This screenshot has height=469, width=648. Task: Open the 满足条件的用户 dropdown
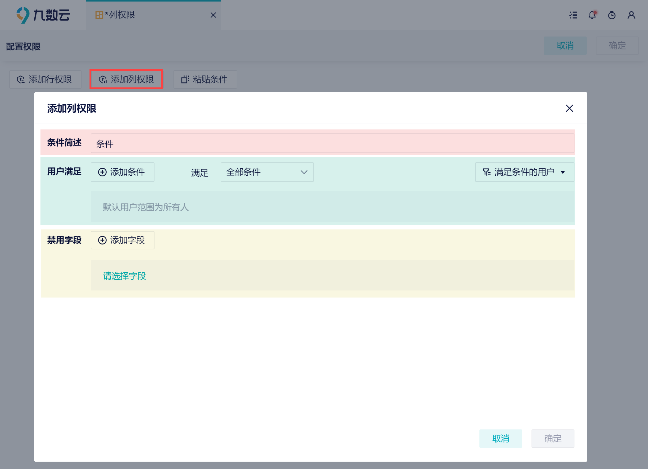524,172
